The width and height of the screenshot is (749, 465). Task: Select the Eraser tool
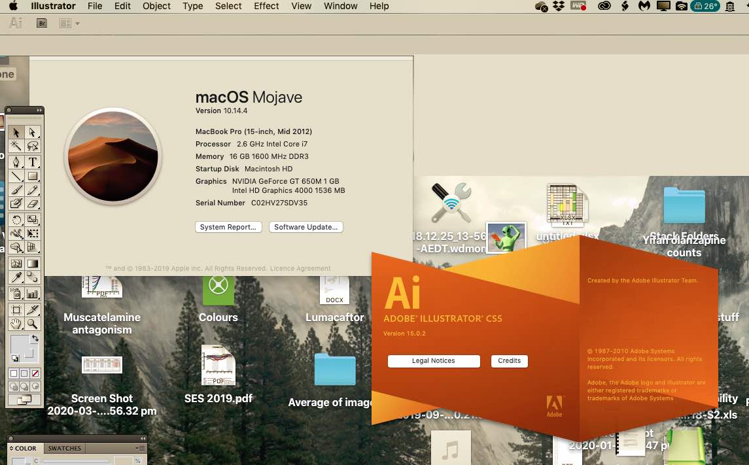(33, 204)
